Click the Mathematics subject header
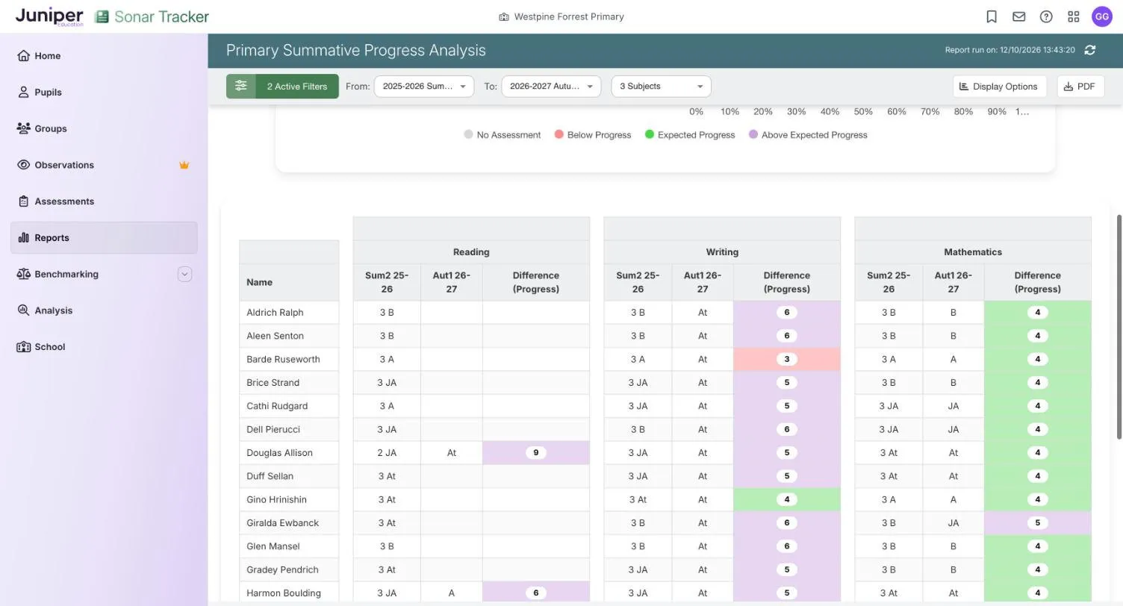Viewport: 1123px width, 606px height. 973,252
